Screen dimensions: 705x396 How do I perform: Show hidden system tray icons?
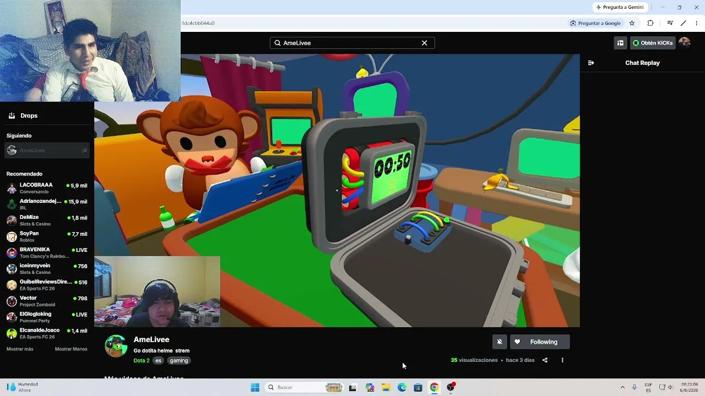click(622, 387)
